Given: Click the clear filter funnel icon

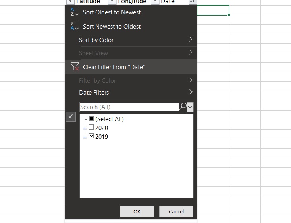Looking at the screenshot, I should (x=74, y=67).
